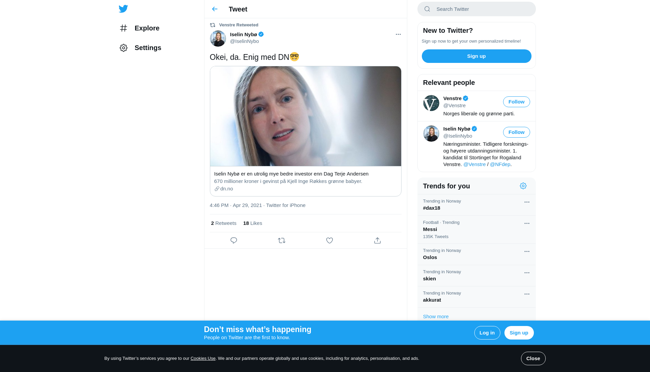Share the tweet
The width and height of the screenshot is (650, 372).
tap(377, 240)
